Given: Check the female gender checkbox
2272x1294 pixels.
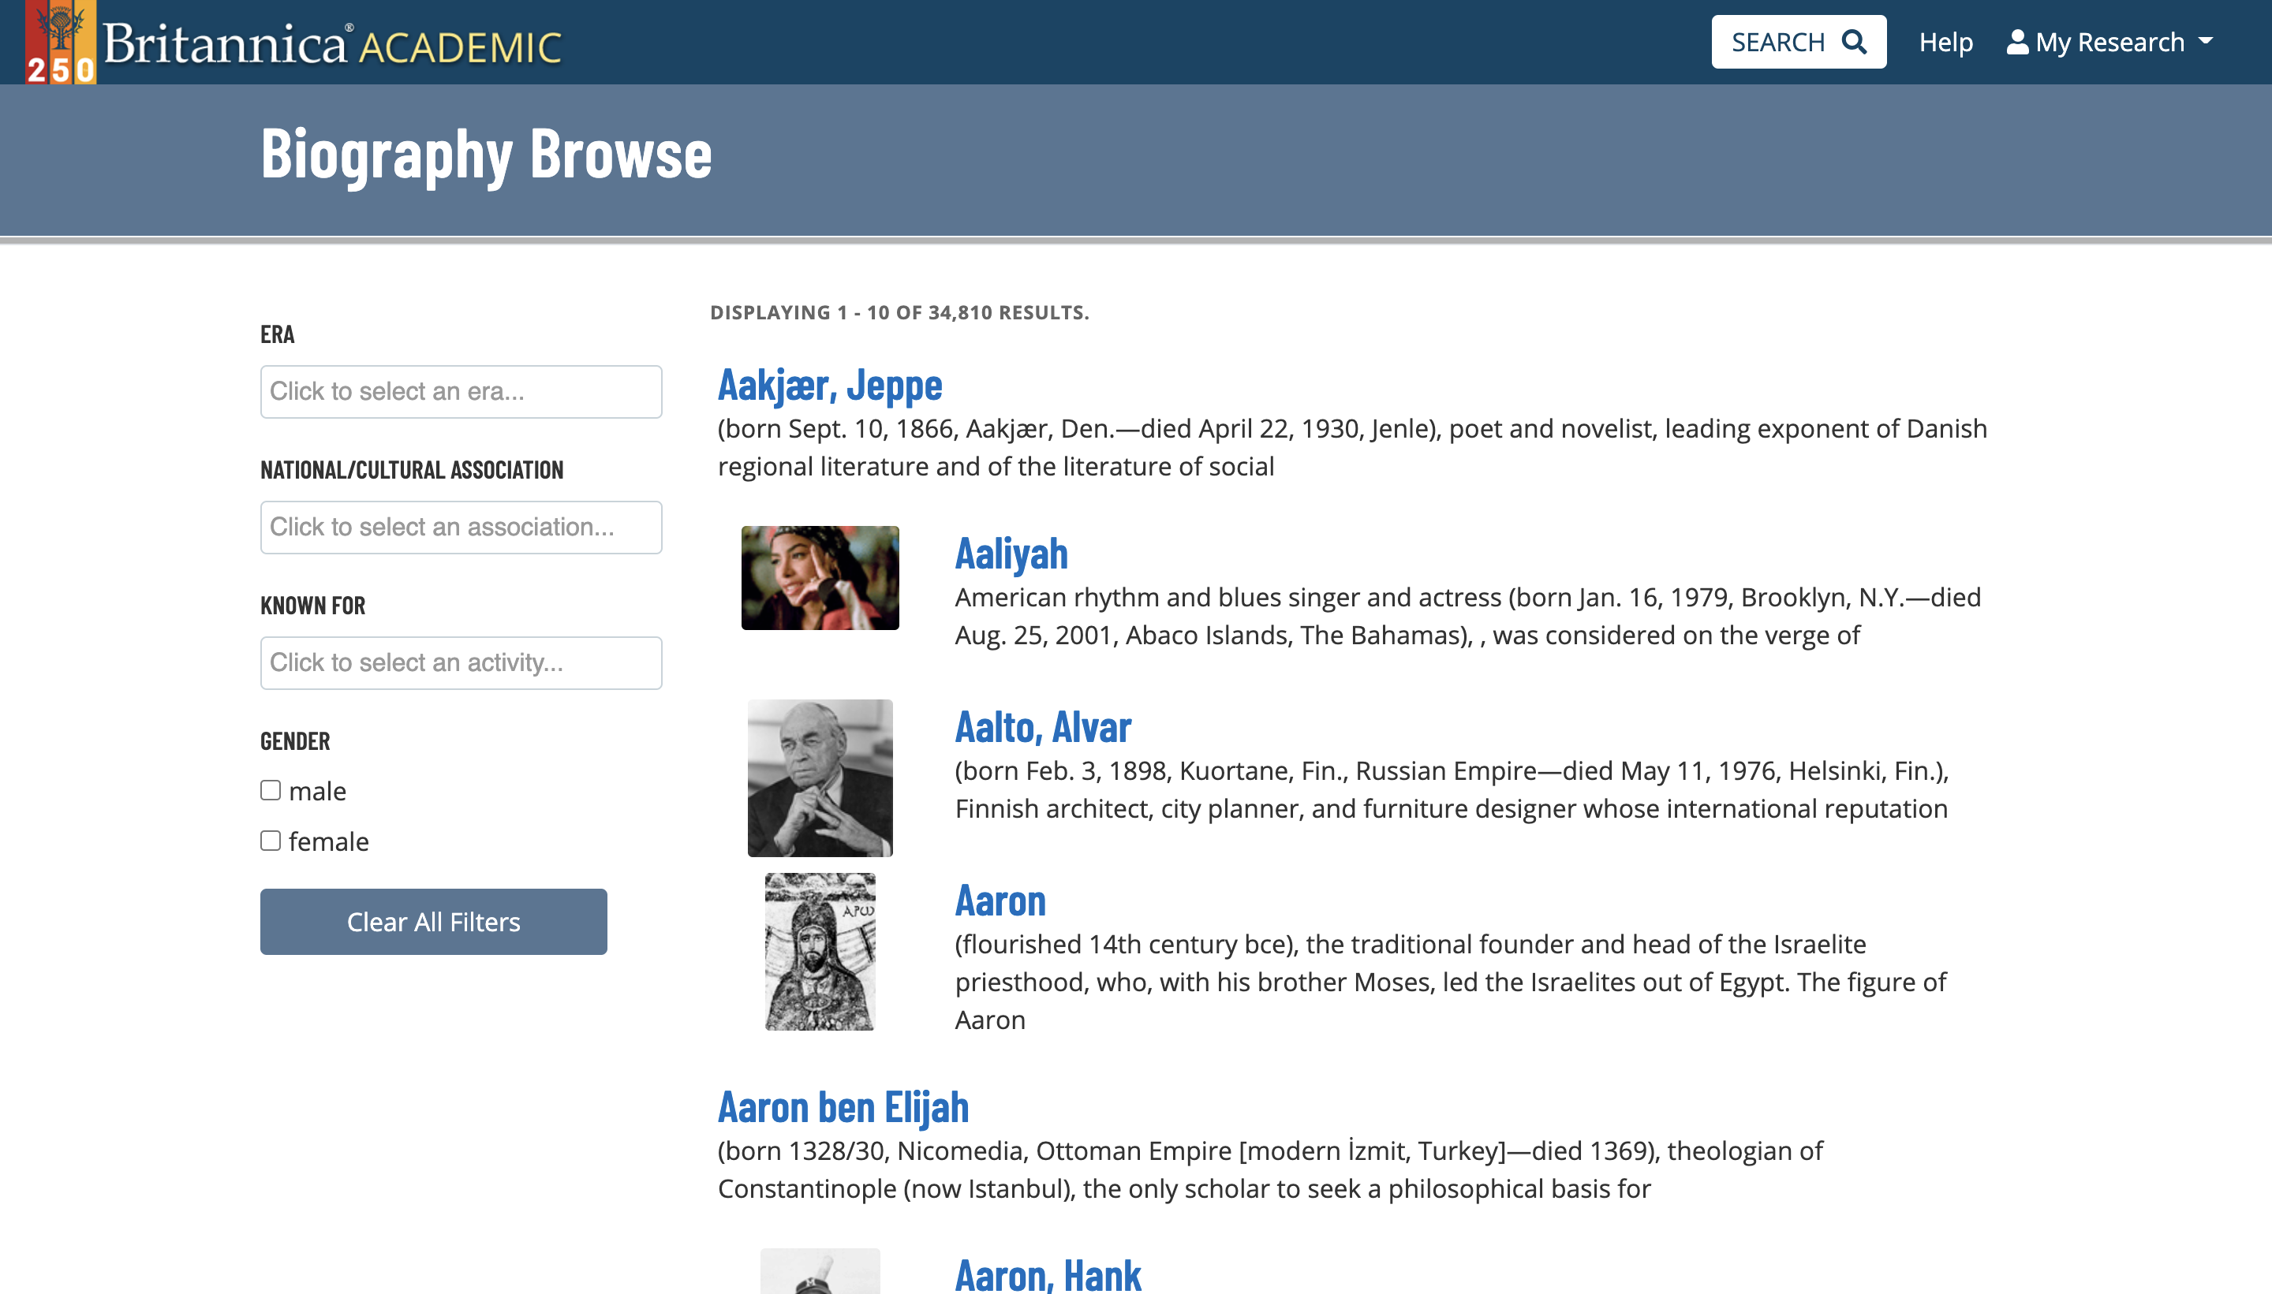Looking at the screenshot, I should coord(271,841).
